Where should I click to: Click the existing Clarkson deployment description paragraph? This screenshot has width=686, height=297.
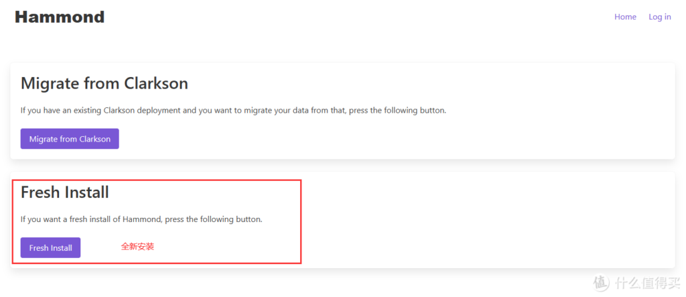233,110
